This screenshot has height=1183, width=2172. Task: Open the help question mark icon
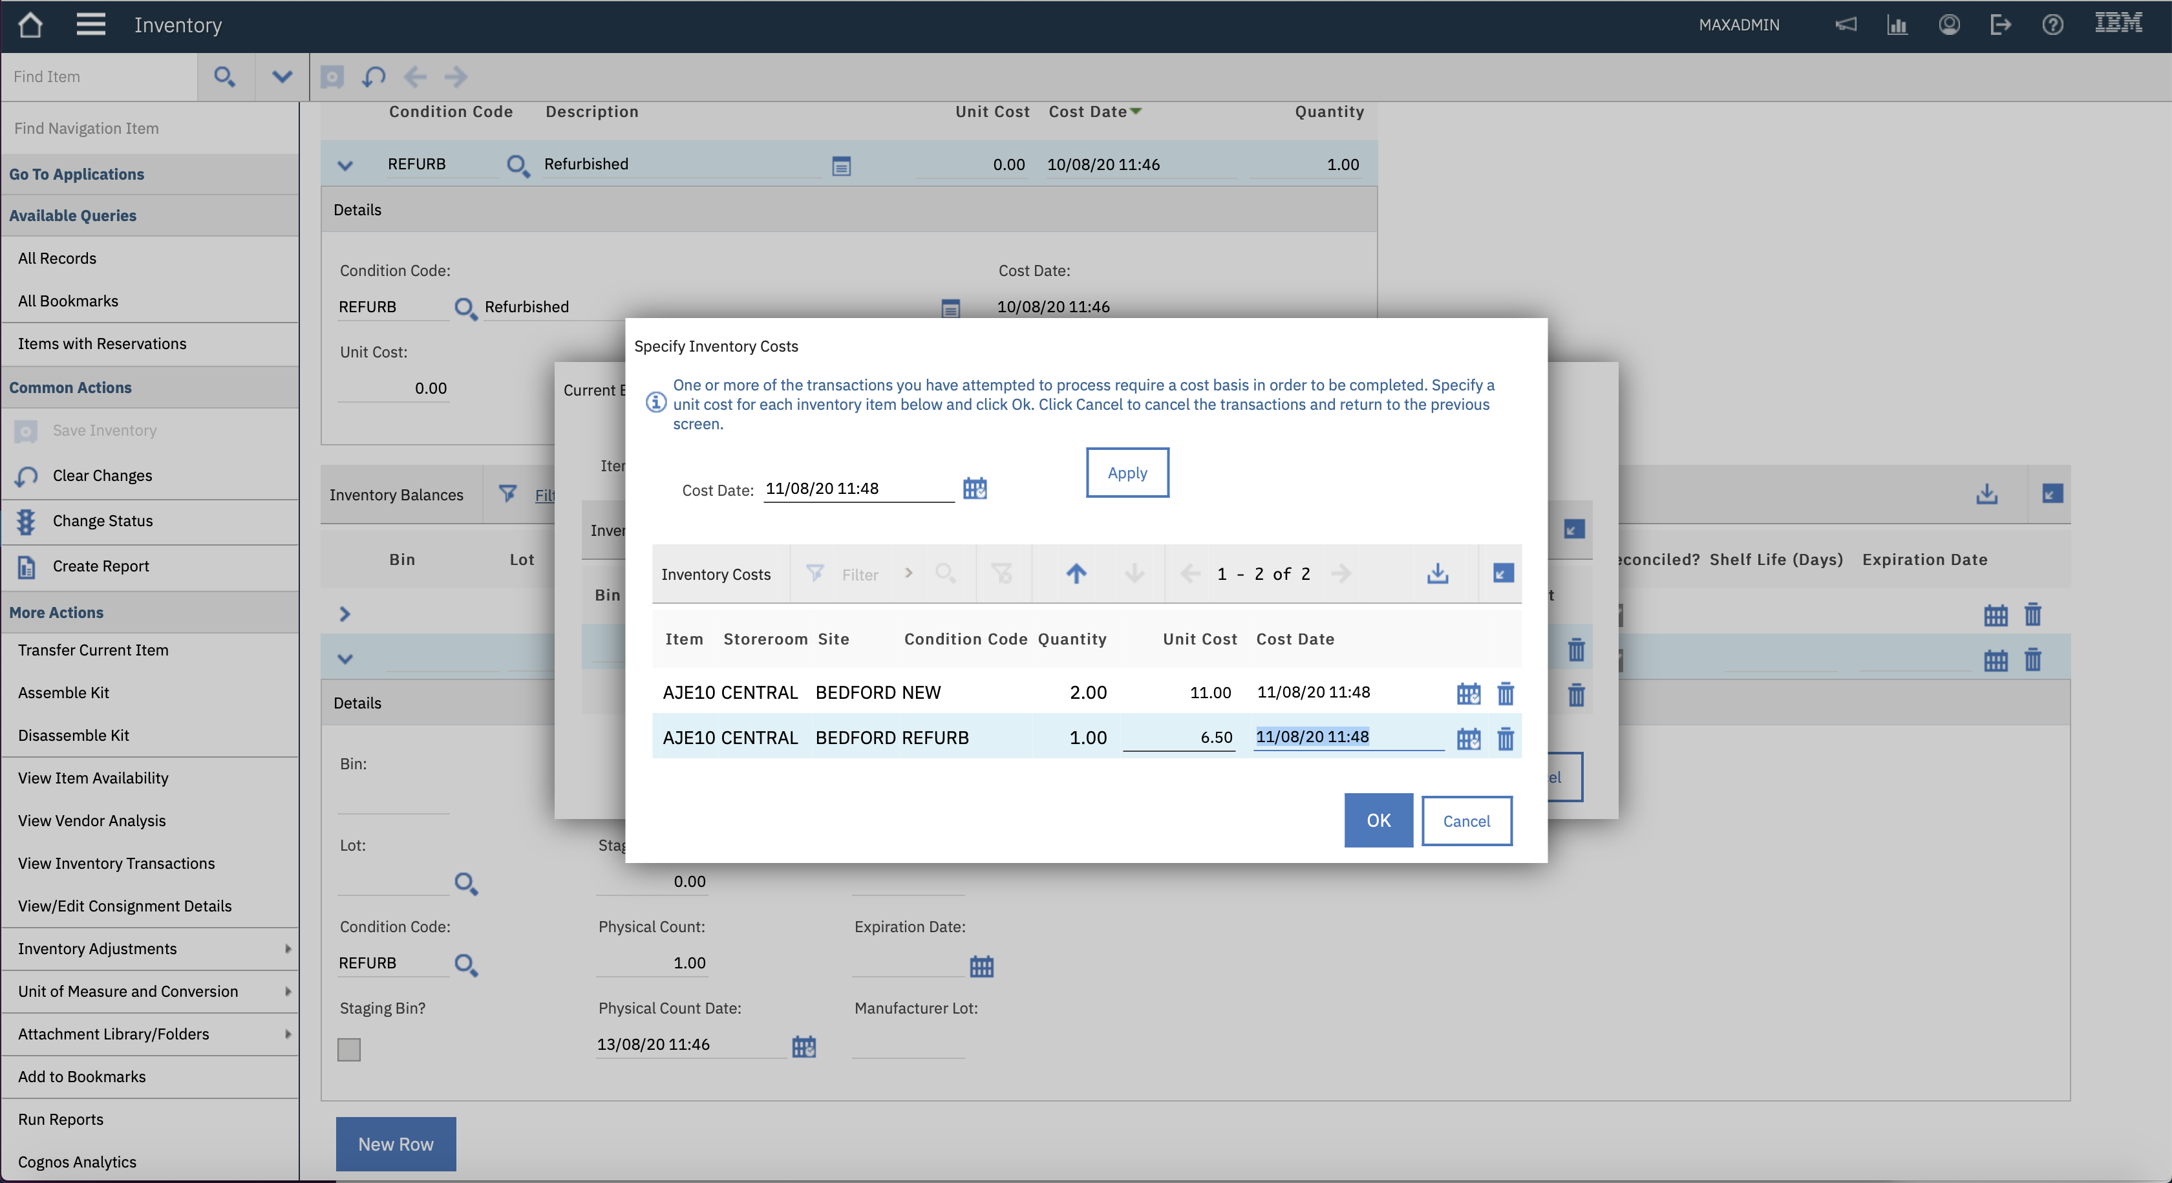(x=2052, y=25)
